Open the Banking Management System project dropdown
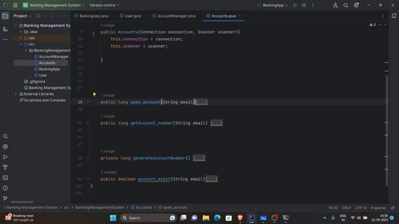The width and height of the screenshot is (399, 224). [x=54, y=5]
